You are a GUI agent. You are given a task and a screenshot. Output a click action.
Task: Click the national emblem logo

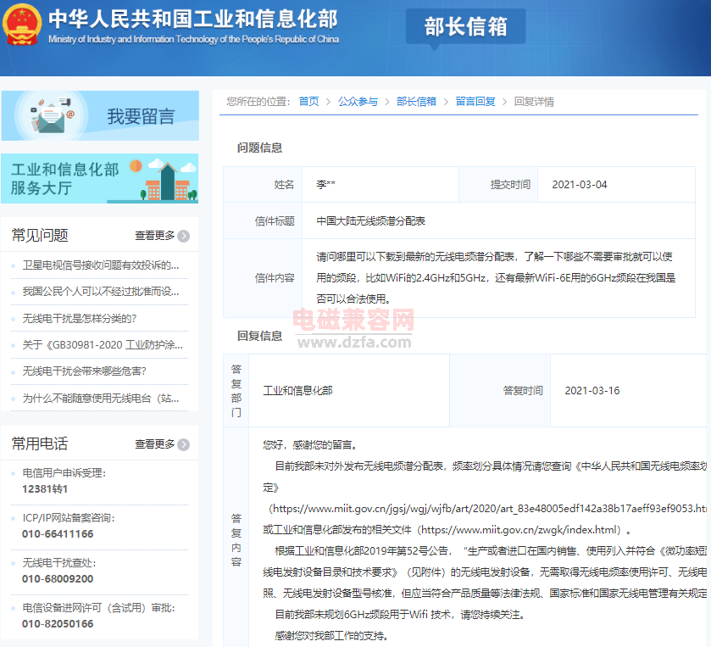[x=22, y=25]
